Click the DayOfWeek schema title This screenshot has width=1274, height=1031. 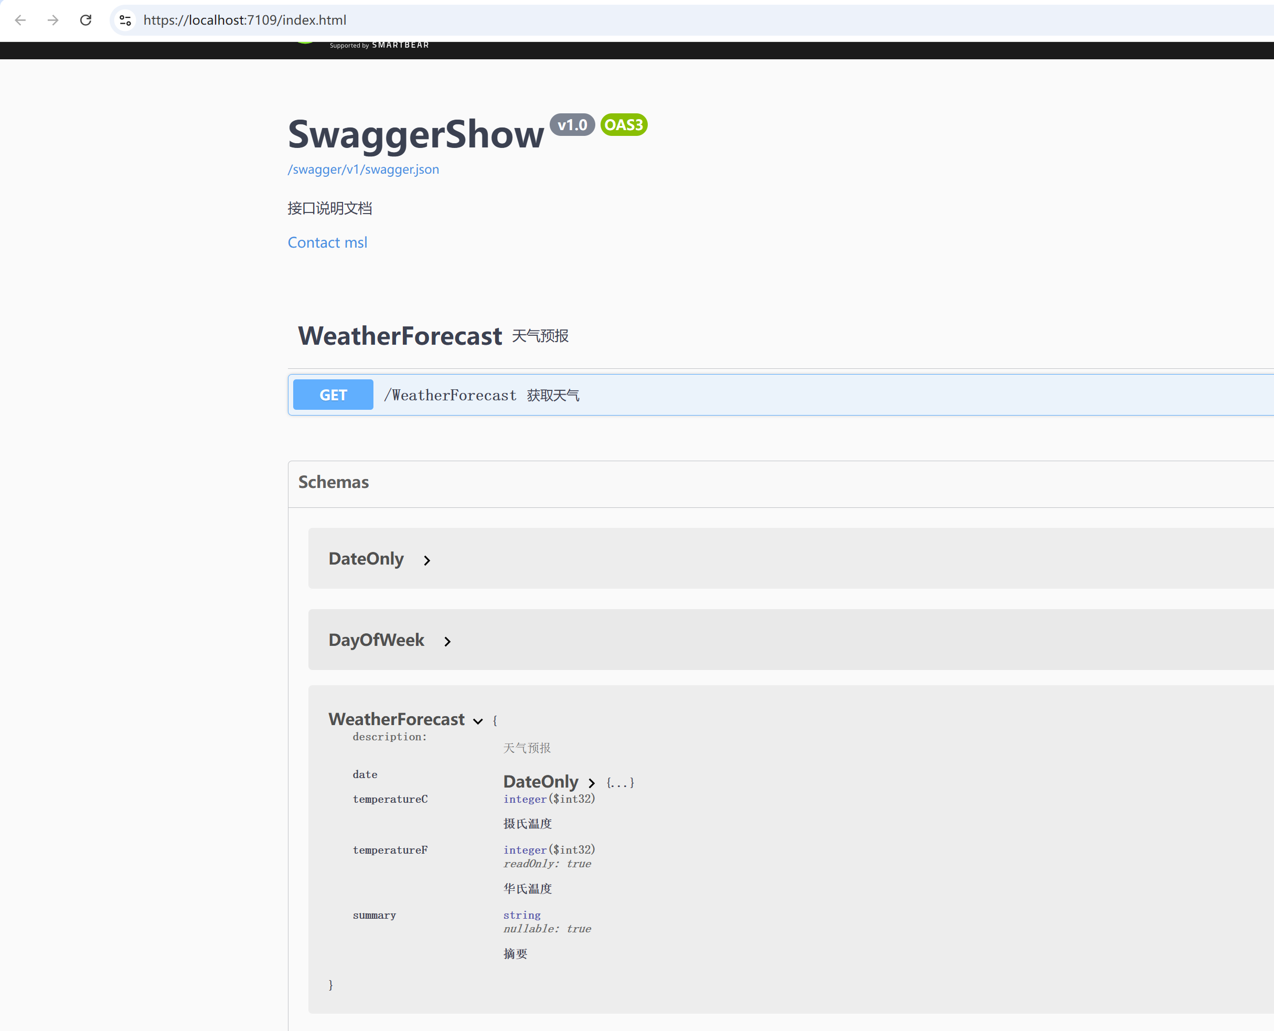[x=377, y=640]
